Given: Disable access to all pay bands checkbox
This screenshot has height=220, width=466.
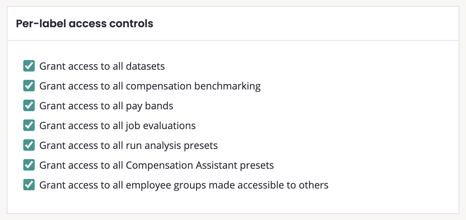Looking at the screenshot, I should (x=29, y=106).
